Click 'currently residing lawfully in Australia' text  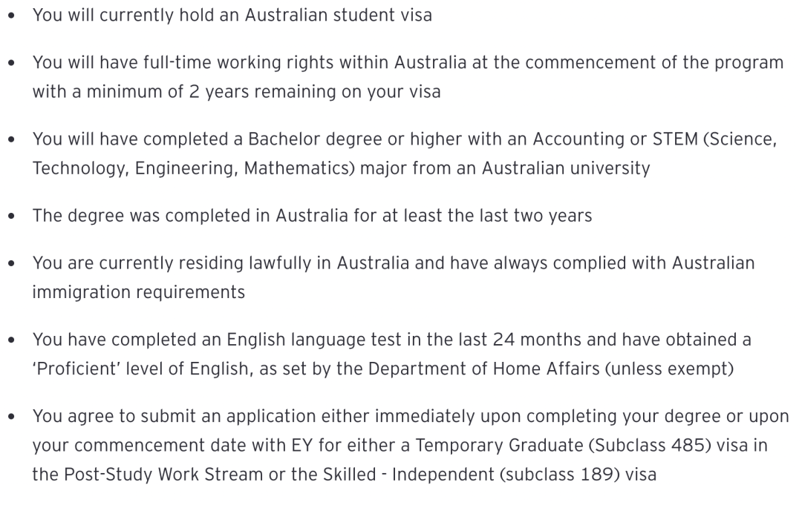(254, 263)
